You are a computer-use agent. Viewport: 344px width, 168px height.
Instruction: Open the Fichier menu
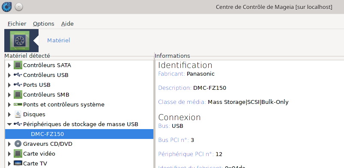pyautogui.click(x=17, y=24)
